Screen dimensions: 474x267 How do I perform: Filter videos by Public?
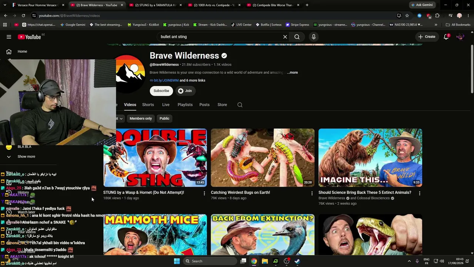[164, 118]
